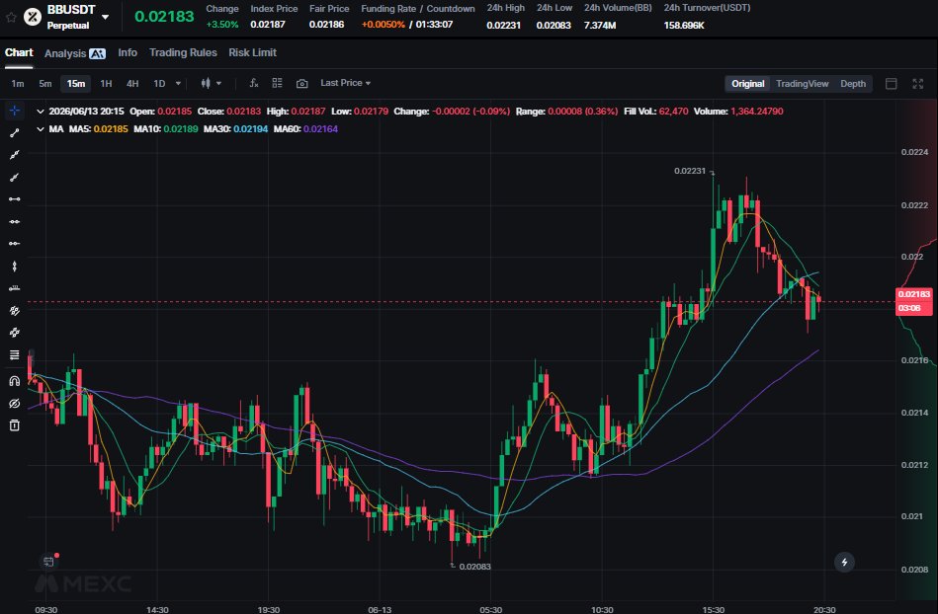Open the candlestick chart type dropdown
Image resolution: width=938 pixels, height=614 pixels.
pos(212,83)
